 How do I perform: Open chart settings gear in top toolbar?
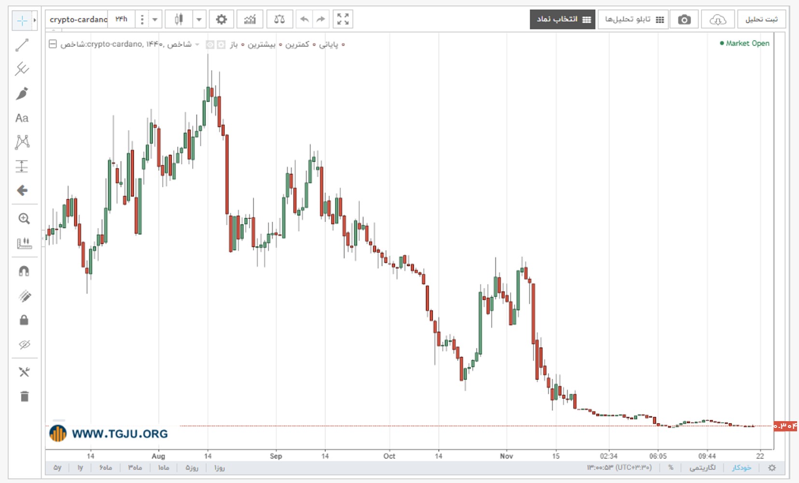pos(222,19)
